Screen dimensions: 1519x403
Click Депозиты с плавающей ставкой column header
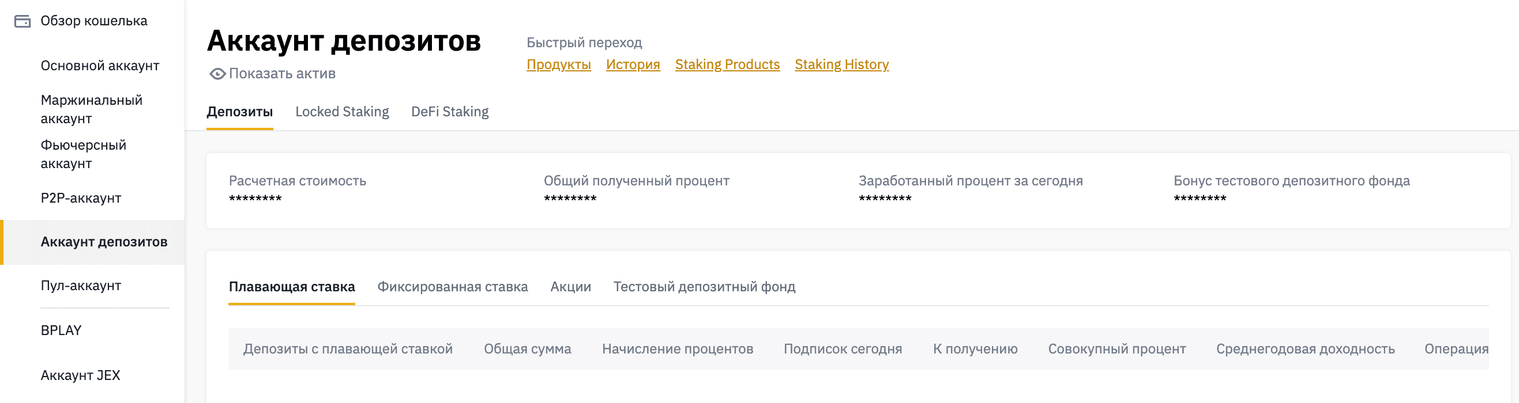point(348,349)
